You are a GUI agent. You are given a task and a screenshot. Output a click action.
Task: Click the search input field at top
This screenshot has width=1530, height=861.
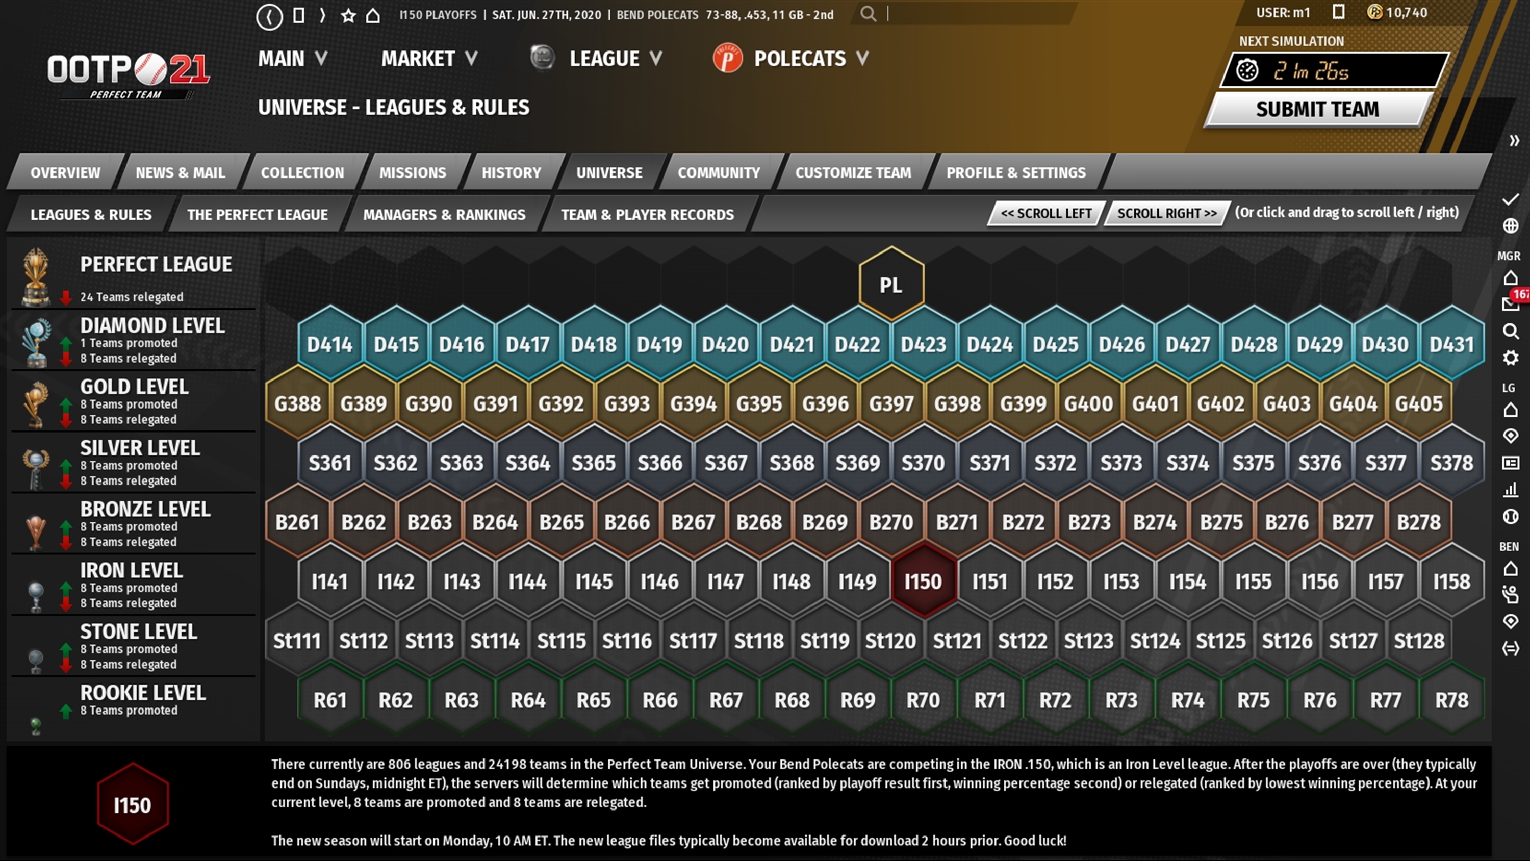(x=974, y=14)
